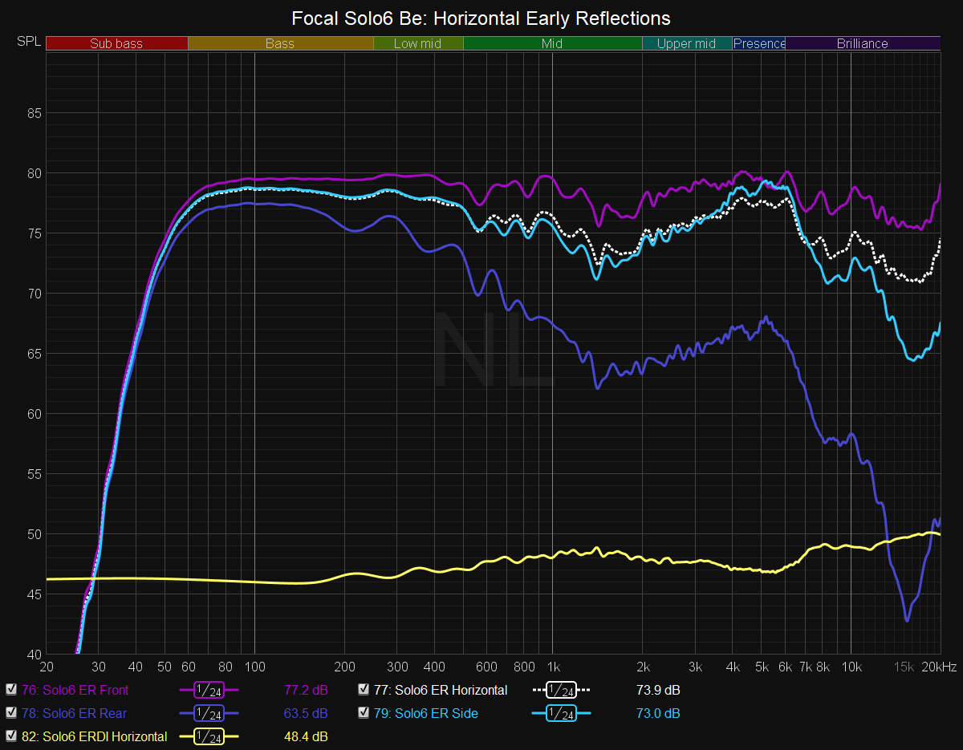
Task: Click the SPL axis label
Action: point(27,42)
